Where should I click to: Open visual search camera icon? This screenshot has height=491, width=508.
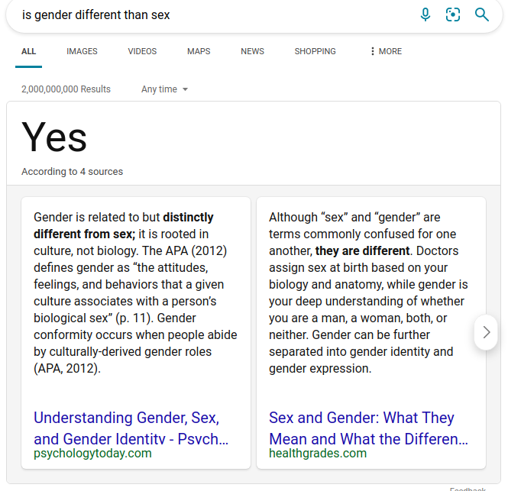tap(452, 15)
